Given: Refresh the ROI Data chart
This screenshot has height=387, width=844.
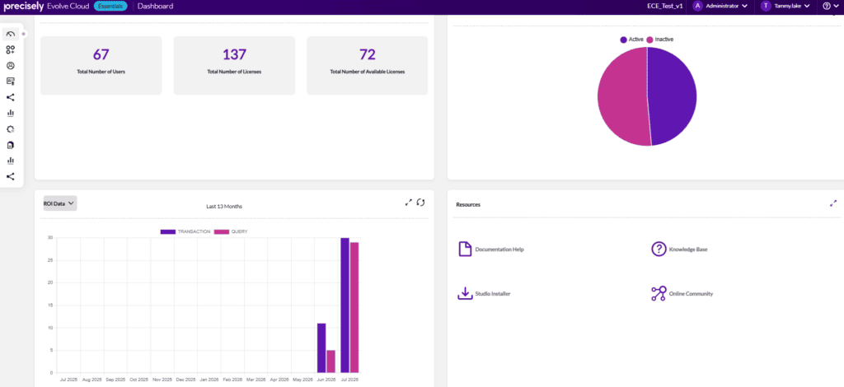Looking at the screenshot, I should (421, 202).
